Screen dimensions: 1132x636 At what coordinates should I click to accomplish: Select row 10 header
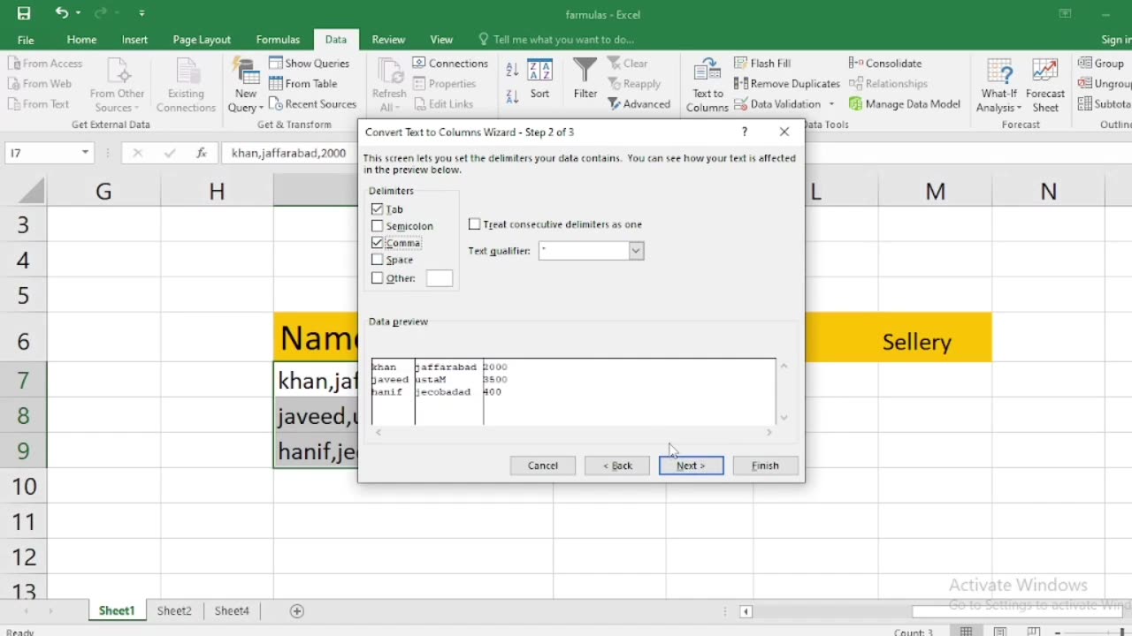(x=24, y=486)
